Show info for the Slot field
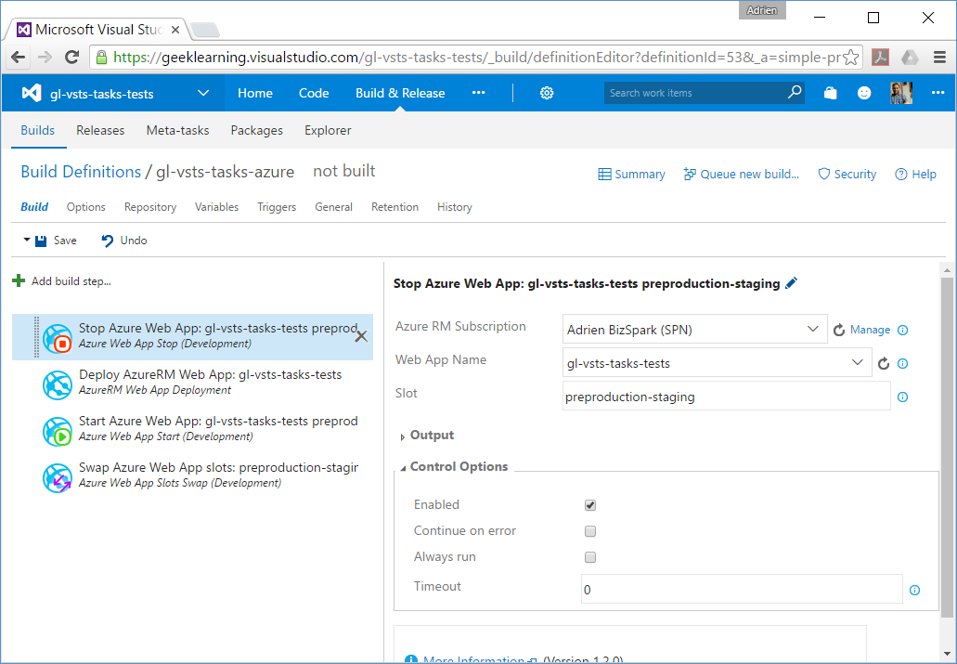 (x=902, y=397)
